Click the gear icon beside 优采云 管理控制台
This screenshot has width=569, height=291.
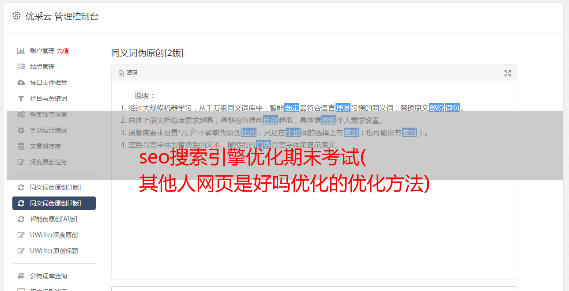click(16, 16)
